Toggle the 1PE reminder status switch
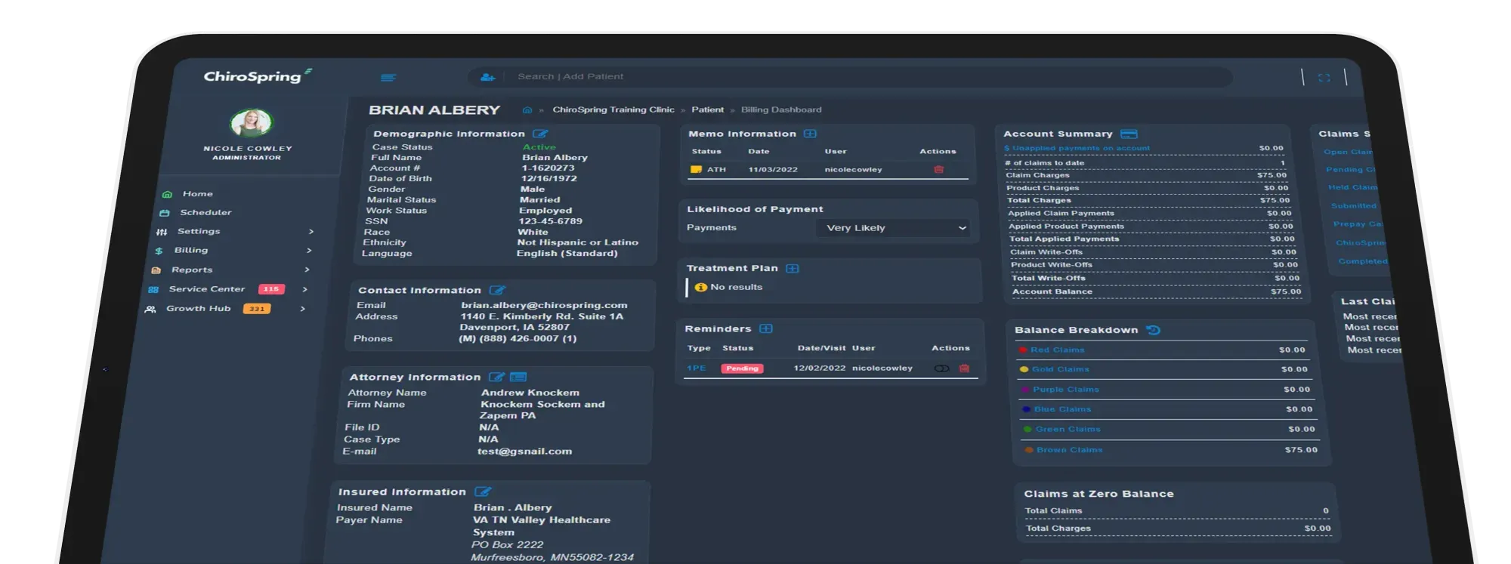The width and height of the screenshot is (1511, 564). (941, 368)
